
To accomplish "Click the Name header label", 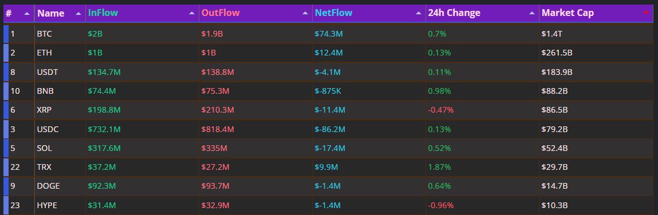I will [x=50, y=13].
